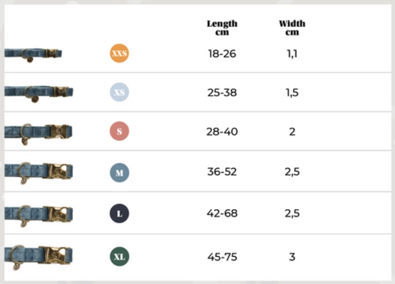This screenshot has width=395, height=284.
Task: Select the light blue XS size badge
Action: (x=119, y=93)
